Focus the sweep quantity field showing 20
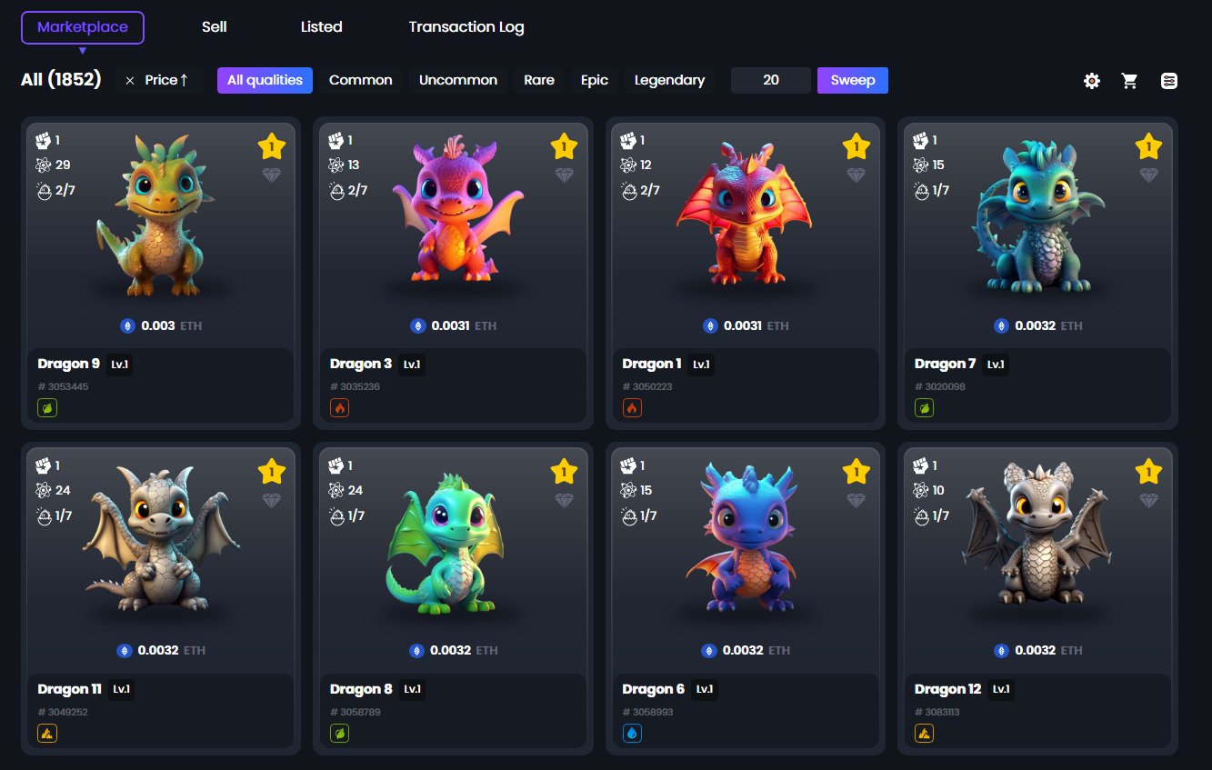 point(771,80)
